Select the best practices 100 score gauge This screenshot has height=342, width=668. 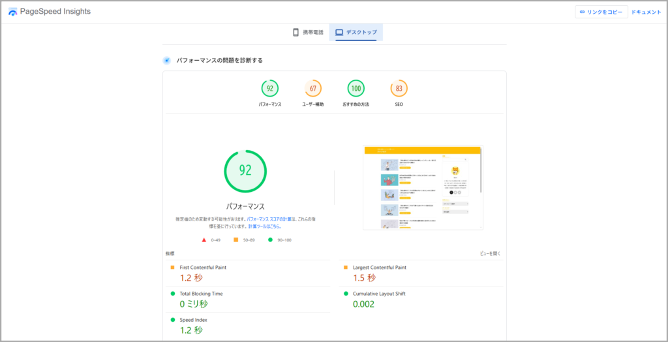356,89
